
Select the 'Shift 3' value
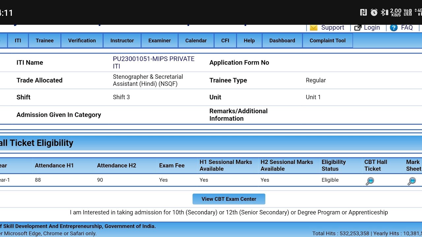point(121,97)
